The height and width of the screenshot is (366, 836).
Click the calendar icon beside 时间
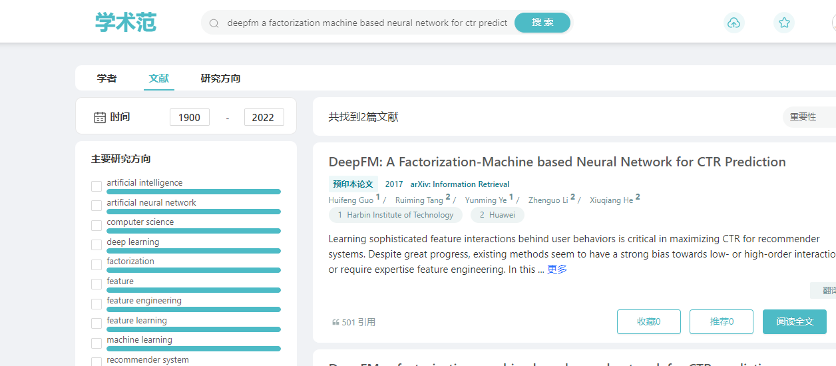point(100,118)
